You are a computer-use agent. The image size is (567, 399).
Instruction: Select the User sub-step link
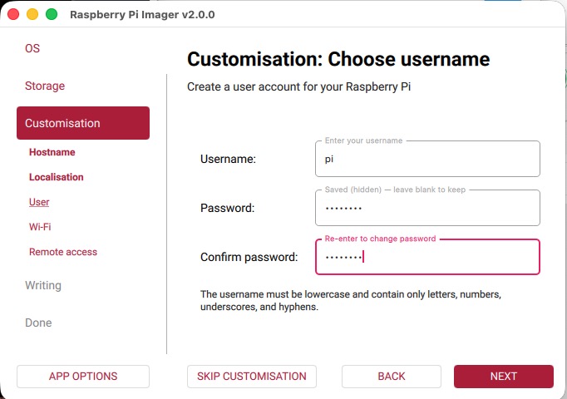[39, 202]
